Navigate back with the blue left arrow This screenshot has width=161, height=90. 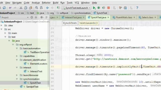(47, 8)
